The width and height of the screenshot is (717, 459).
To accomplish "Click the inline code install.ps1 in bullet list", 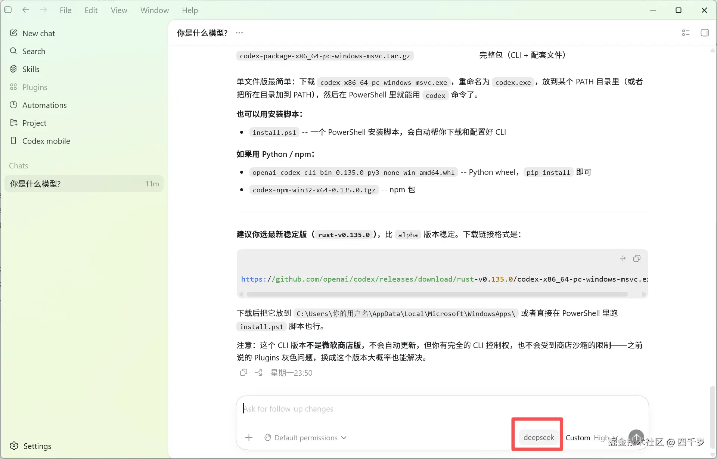I will 274,133.
